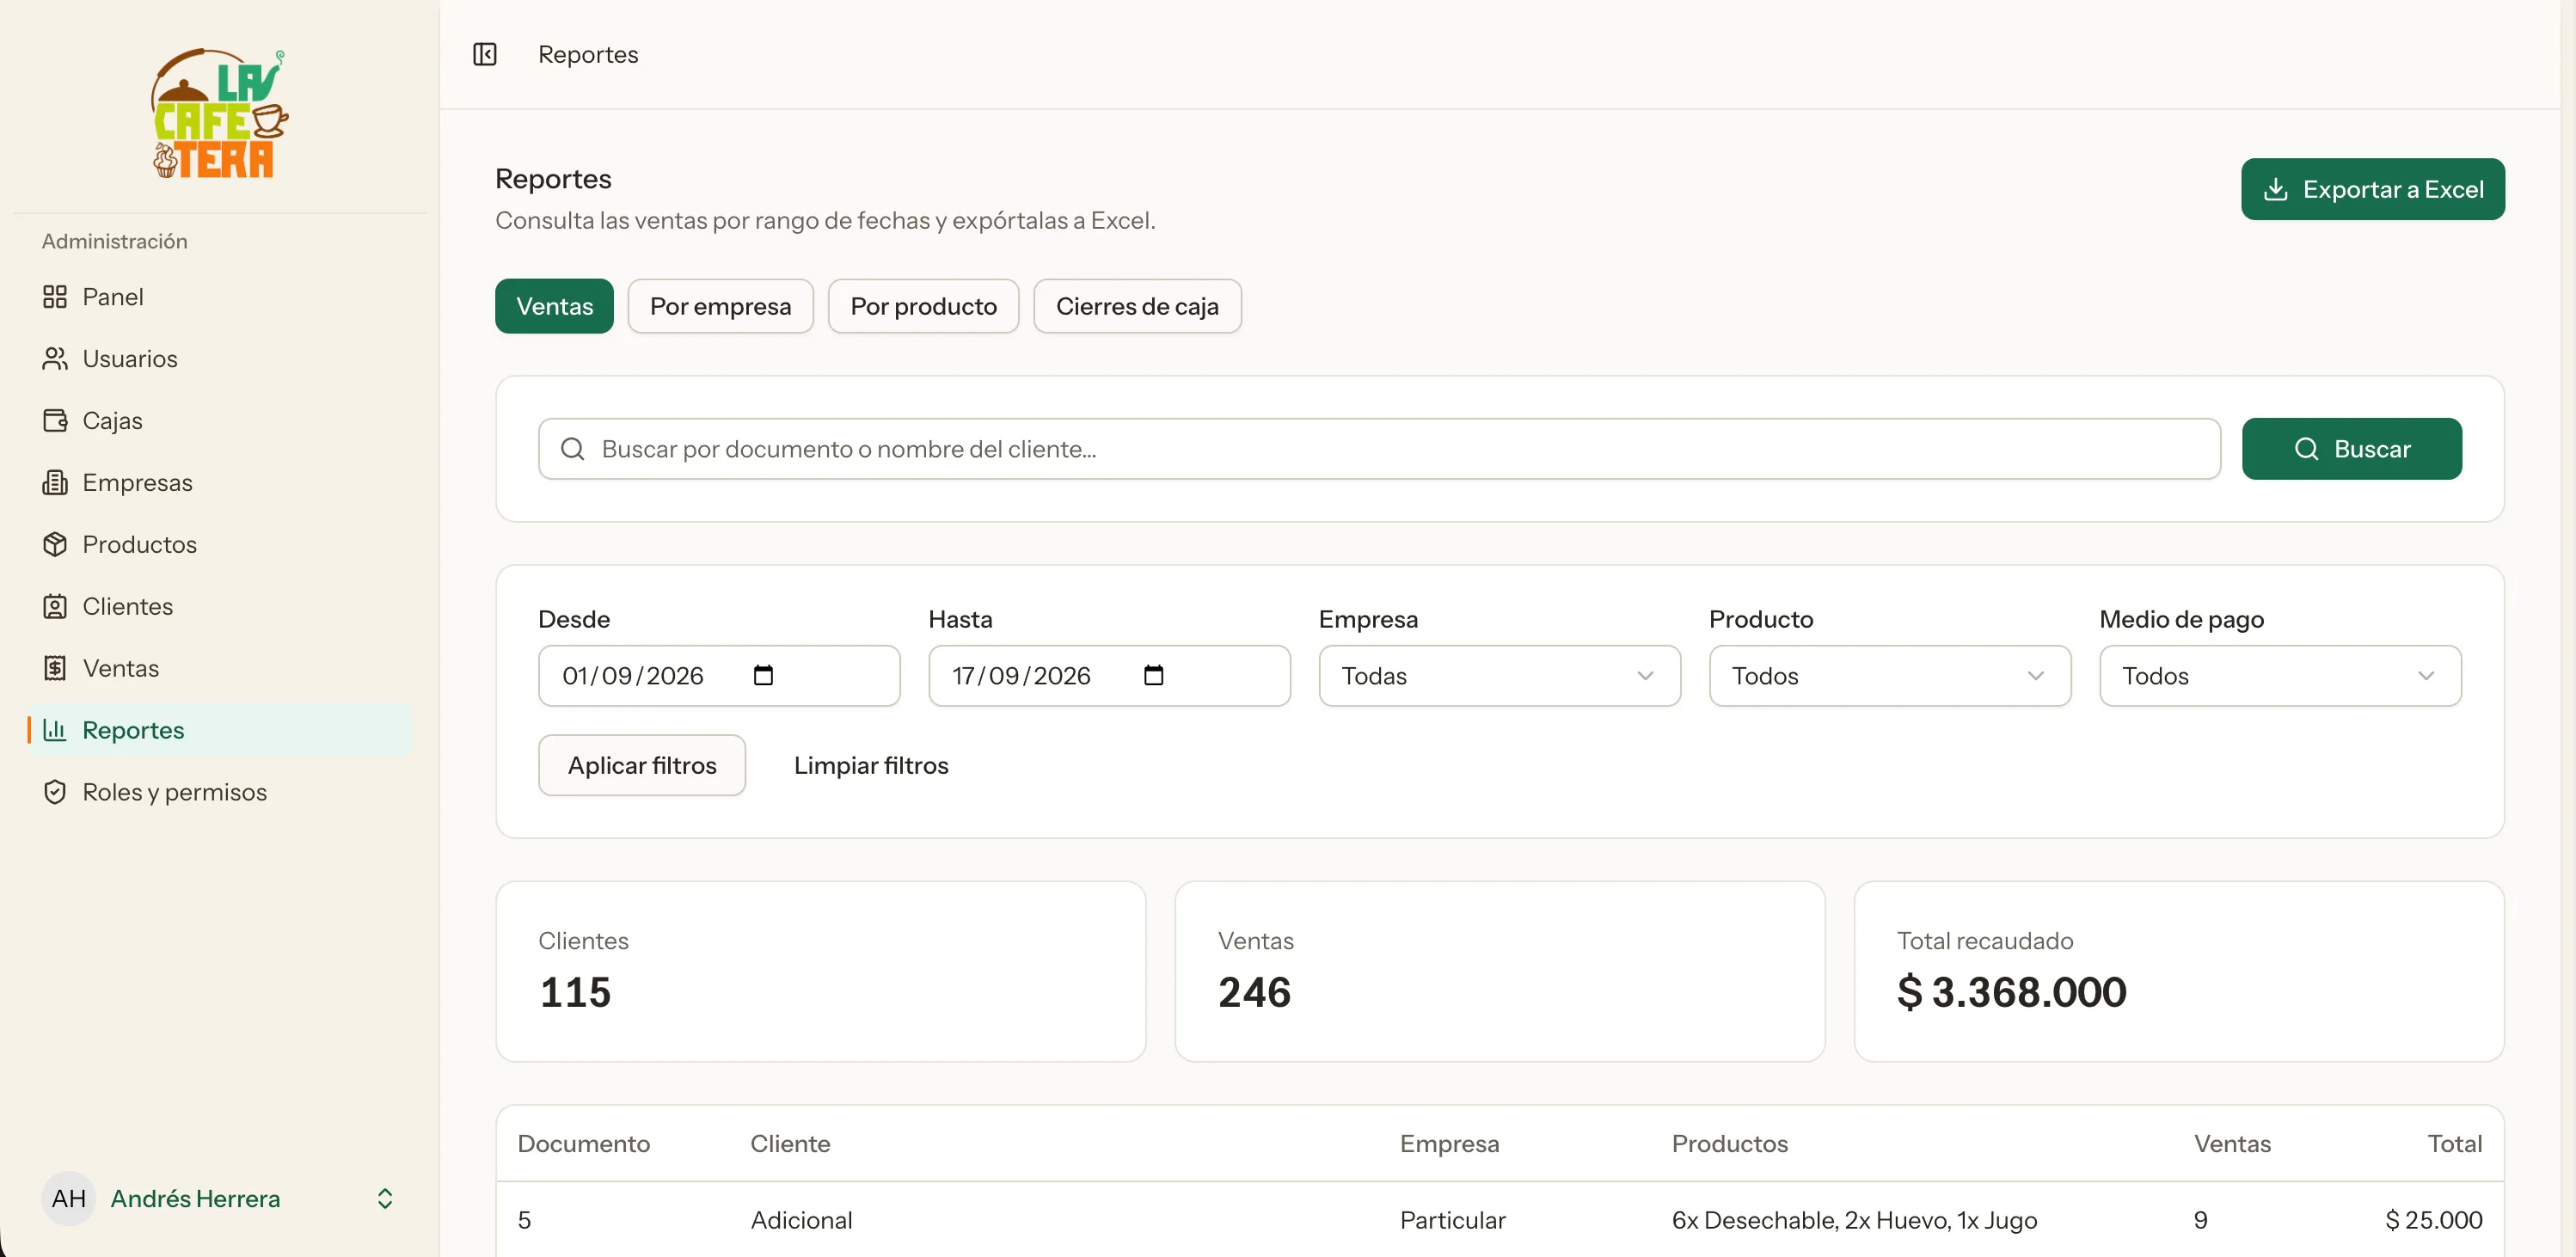
Task: Click the Exportar a Excel button
Action: click(x=2372, y=189)
